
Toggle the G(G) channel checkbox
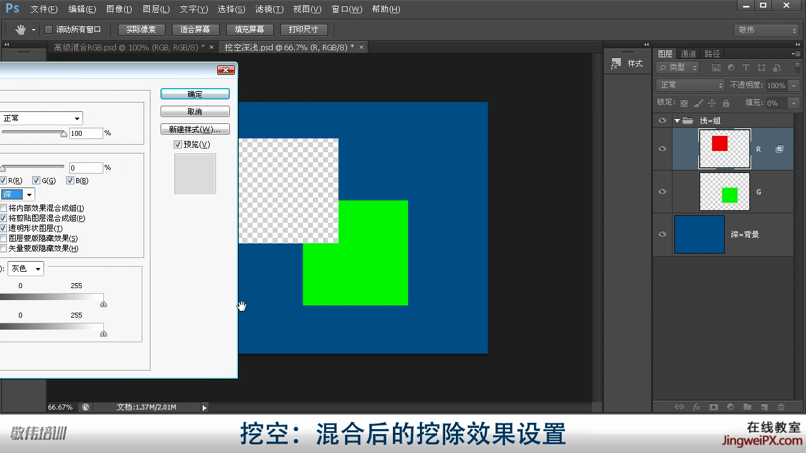click(37, 181)
